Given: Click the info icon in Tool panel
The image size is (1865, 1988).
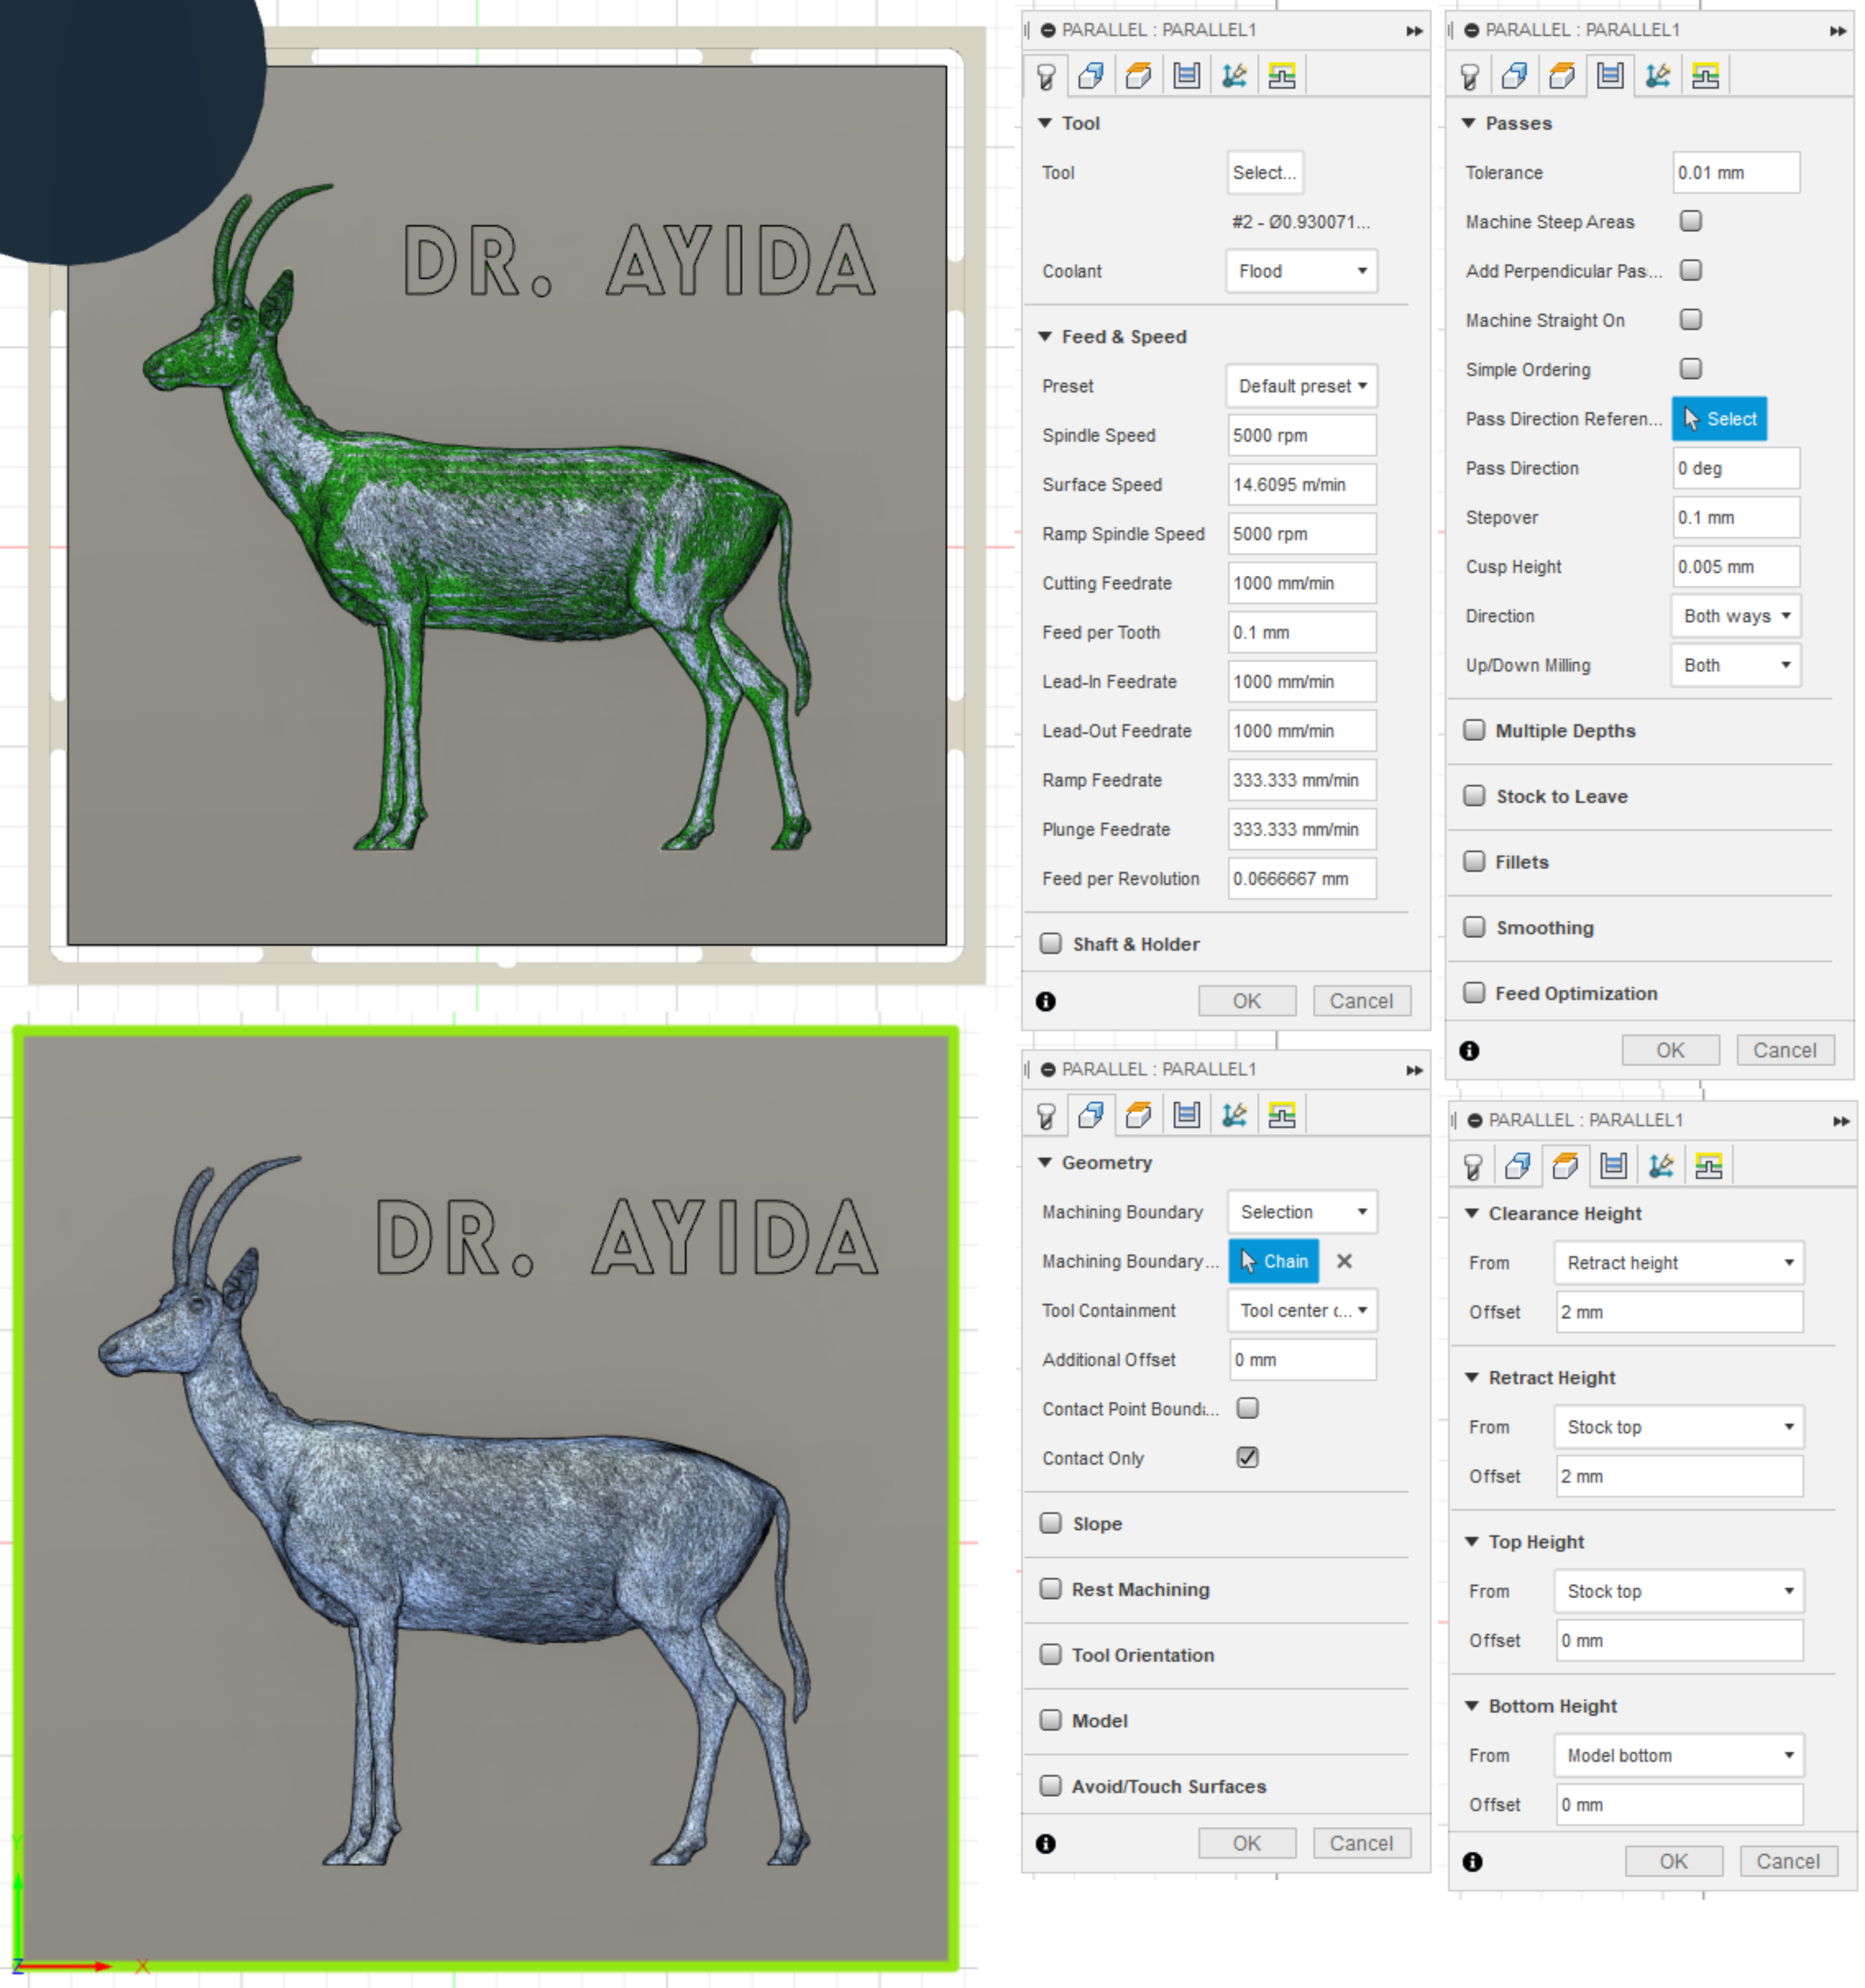Looking at the screenshot, I should (1046, 1001).
